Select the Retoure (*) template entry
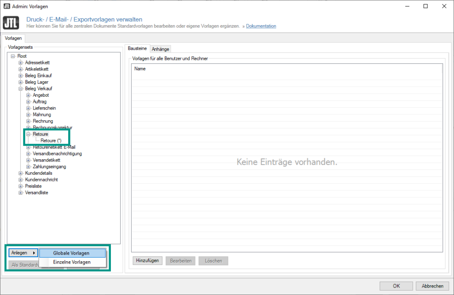Image resolution: width=454 pixels, height=295 pixels. (51, 141)
